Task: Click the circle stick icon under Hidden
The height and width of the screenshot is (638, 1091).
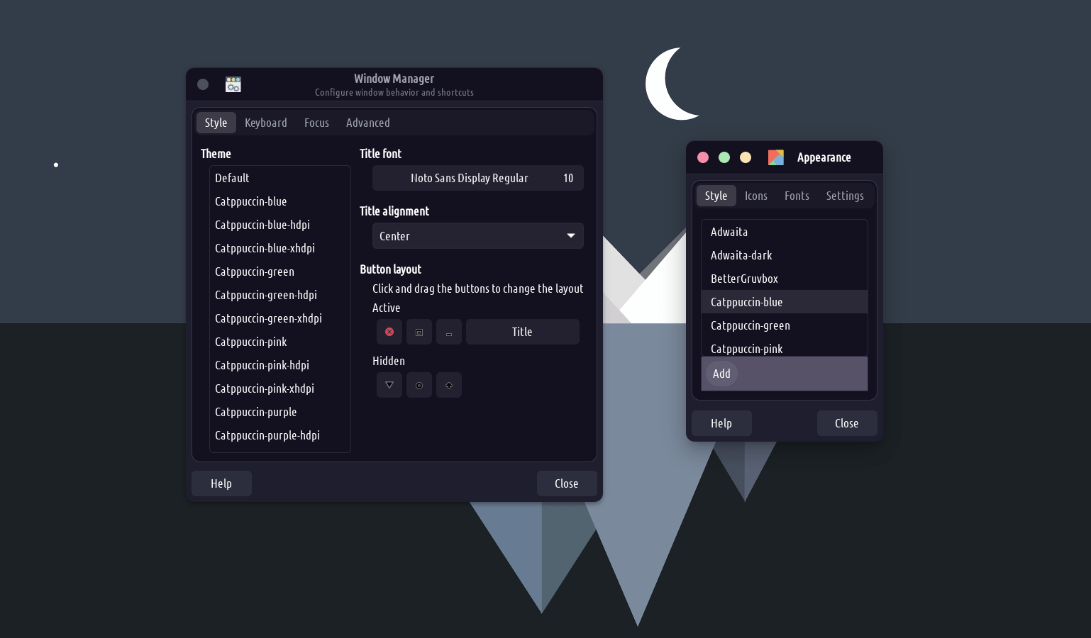Action: [x=419, y=385]
